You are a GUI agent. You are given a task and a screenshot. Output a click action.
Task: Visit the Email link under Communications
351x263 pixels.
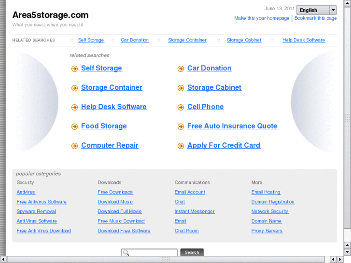click(181, 221)
